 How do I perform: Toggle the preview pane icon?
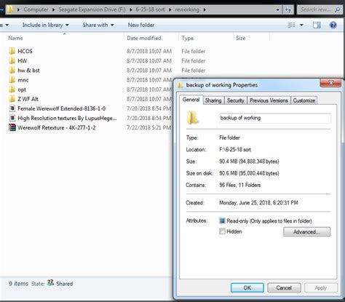[x=317, y=25]
